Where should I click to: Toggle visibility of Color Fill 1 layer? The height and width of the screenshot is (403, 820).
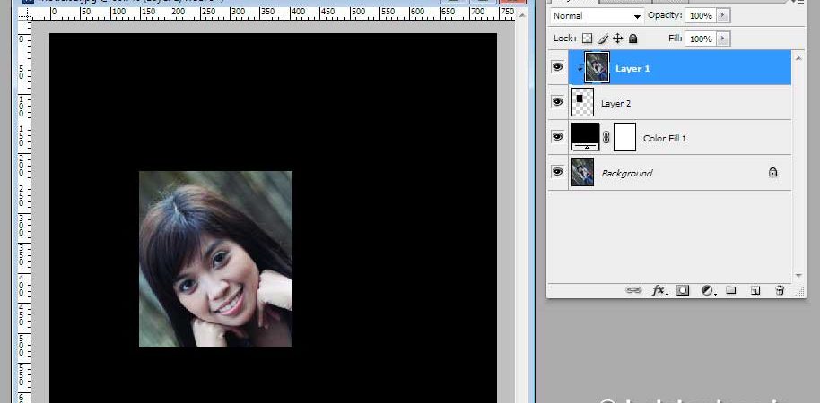click(x=557, y=137)
